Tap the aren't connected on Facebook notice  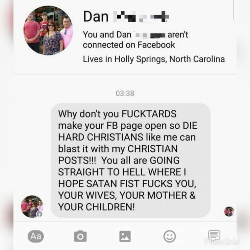point(135,40)
